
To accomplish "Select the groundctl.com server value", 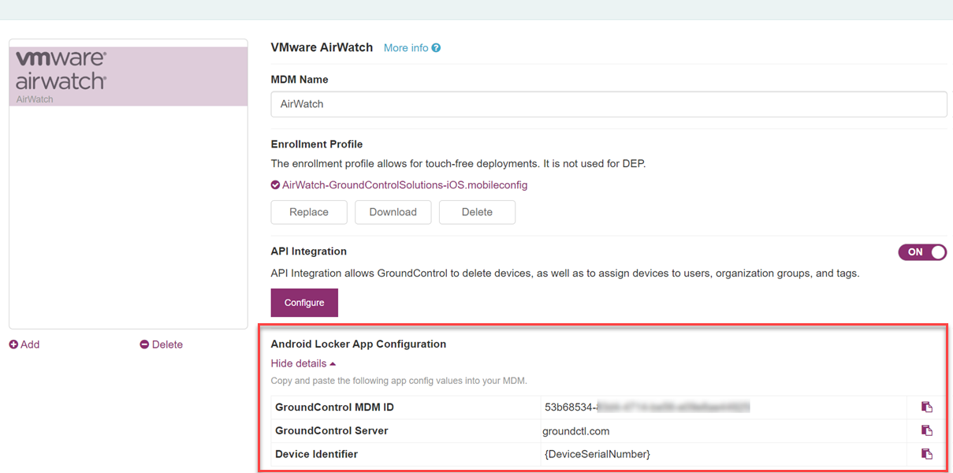I will [x=576, y=431].
